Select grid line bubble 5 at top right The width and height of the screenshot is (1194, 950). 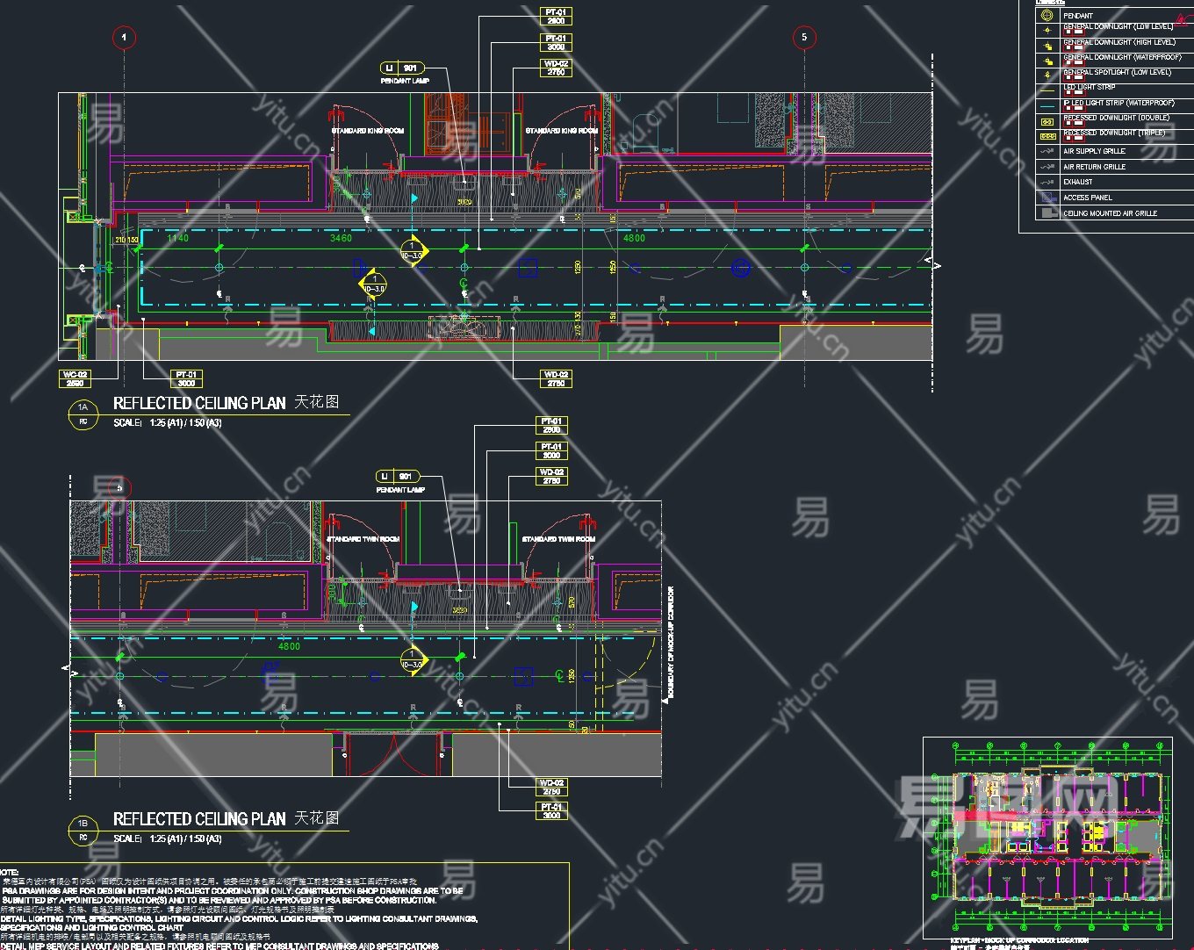tap(804, 37)
